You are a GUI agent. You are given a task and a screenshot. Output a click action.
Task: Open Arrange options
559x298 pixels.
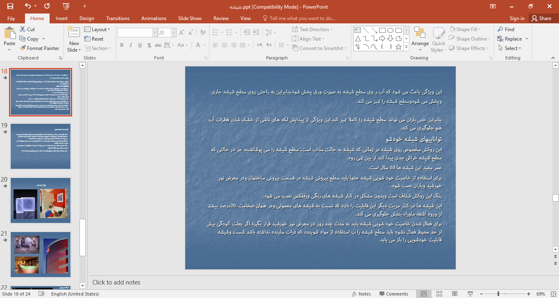pyautogui.click(x=420, y=39)
